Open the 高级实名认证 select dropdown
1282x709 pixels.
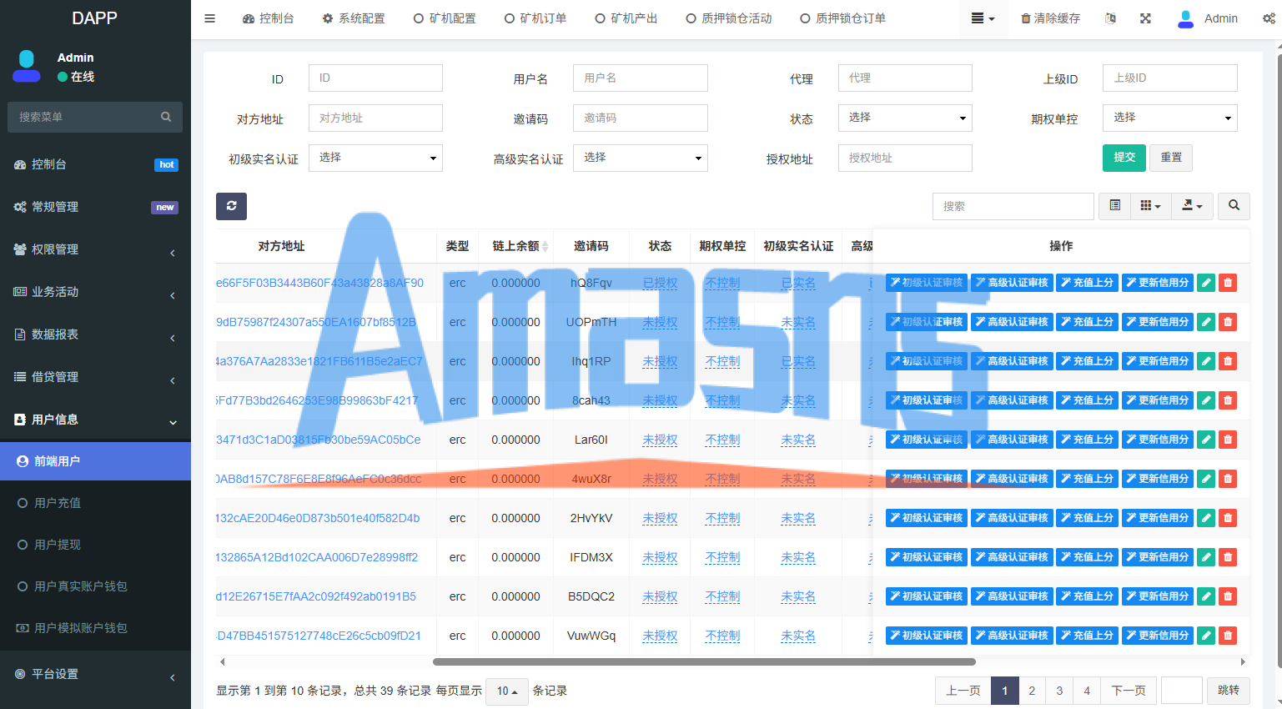[x=641, y=158]
